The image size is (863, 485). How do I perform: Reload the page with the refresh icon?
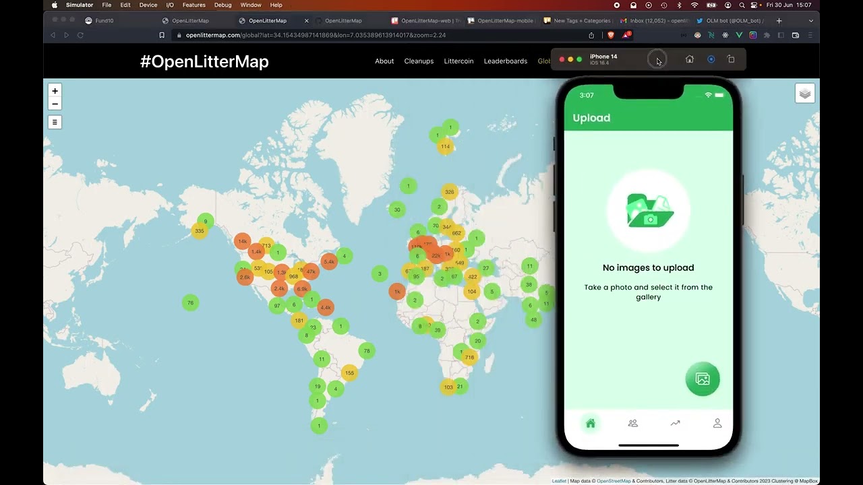(80, 35)
